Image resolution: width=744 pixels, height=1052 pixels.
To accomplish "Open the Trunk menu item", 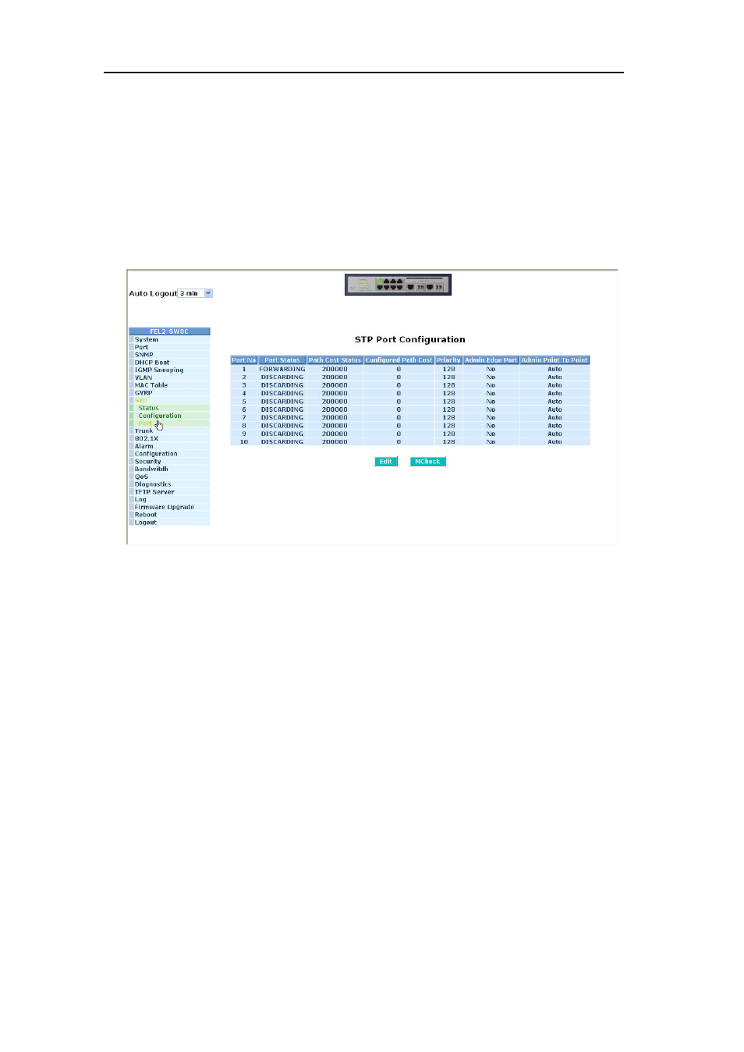I will click(x=143, y=431).
